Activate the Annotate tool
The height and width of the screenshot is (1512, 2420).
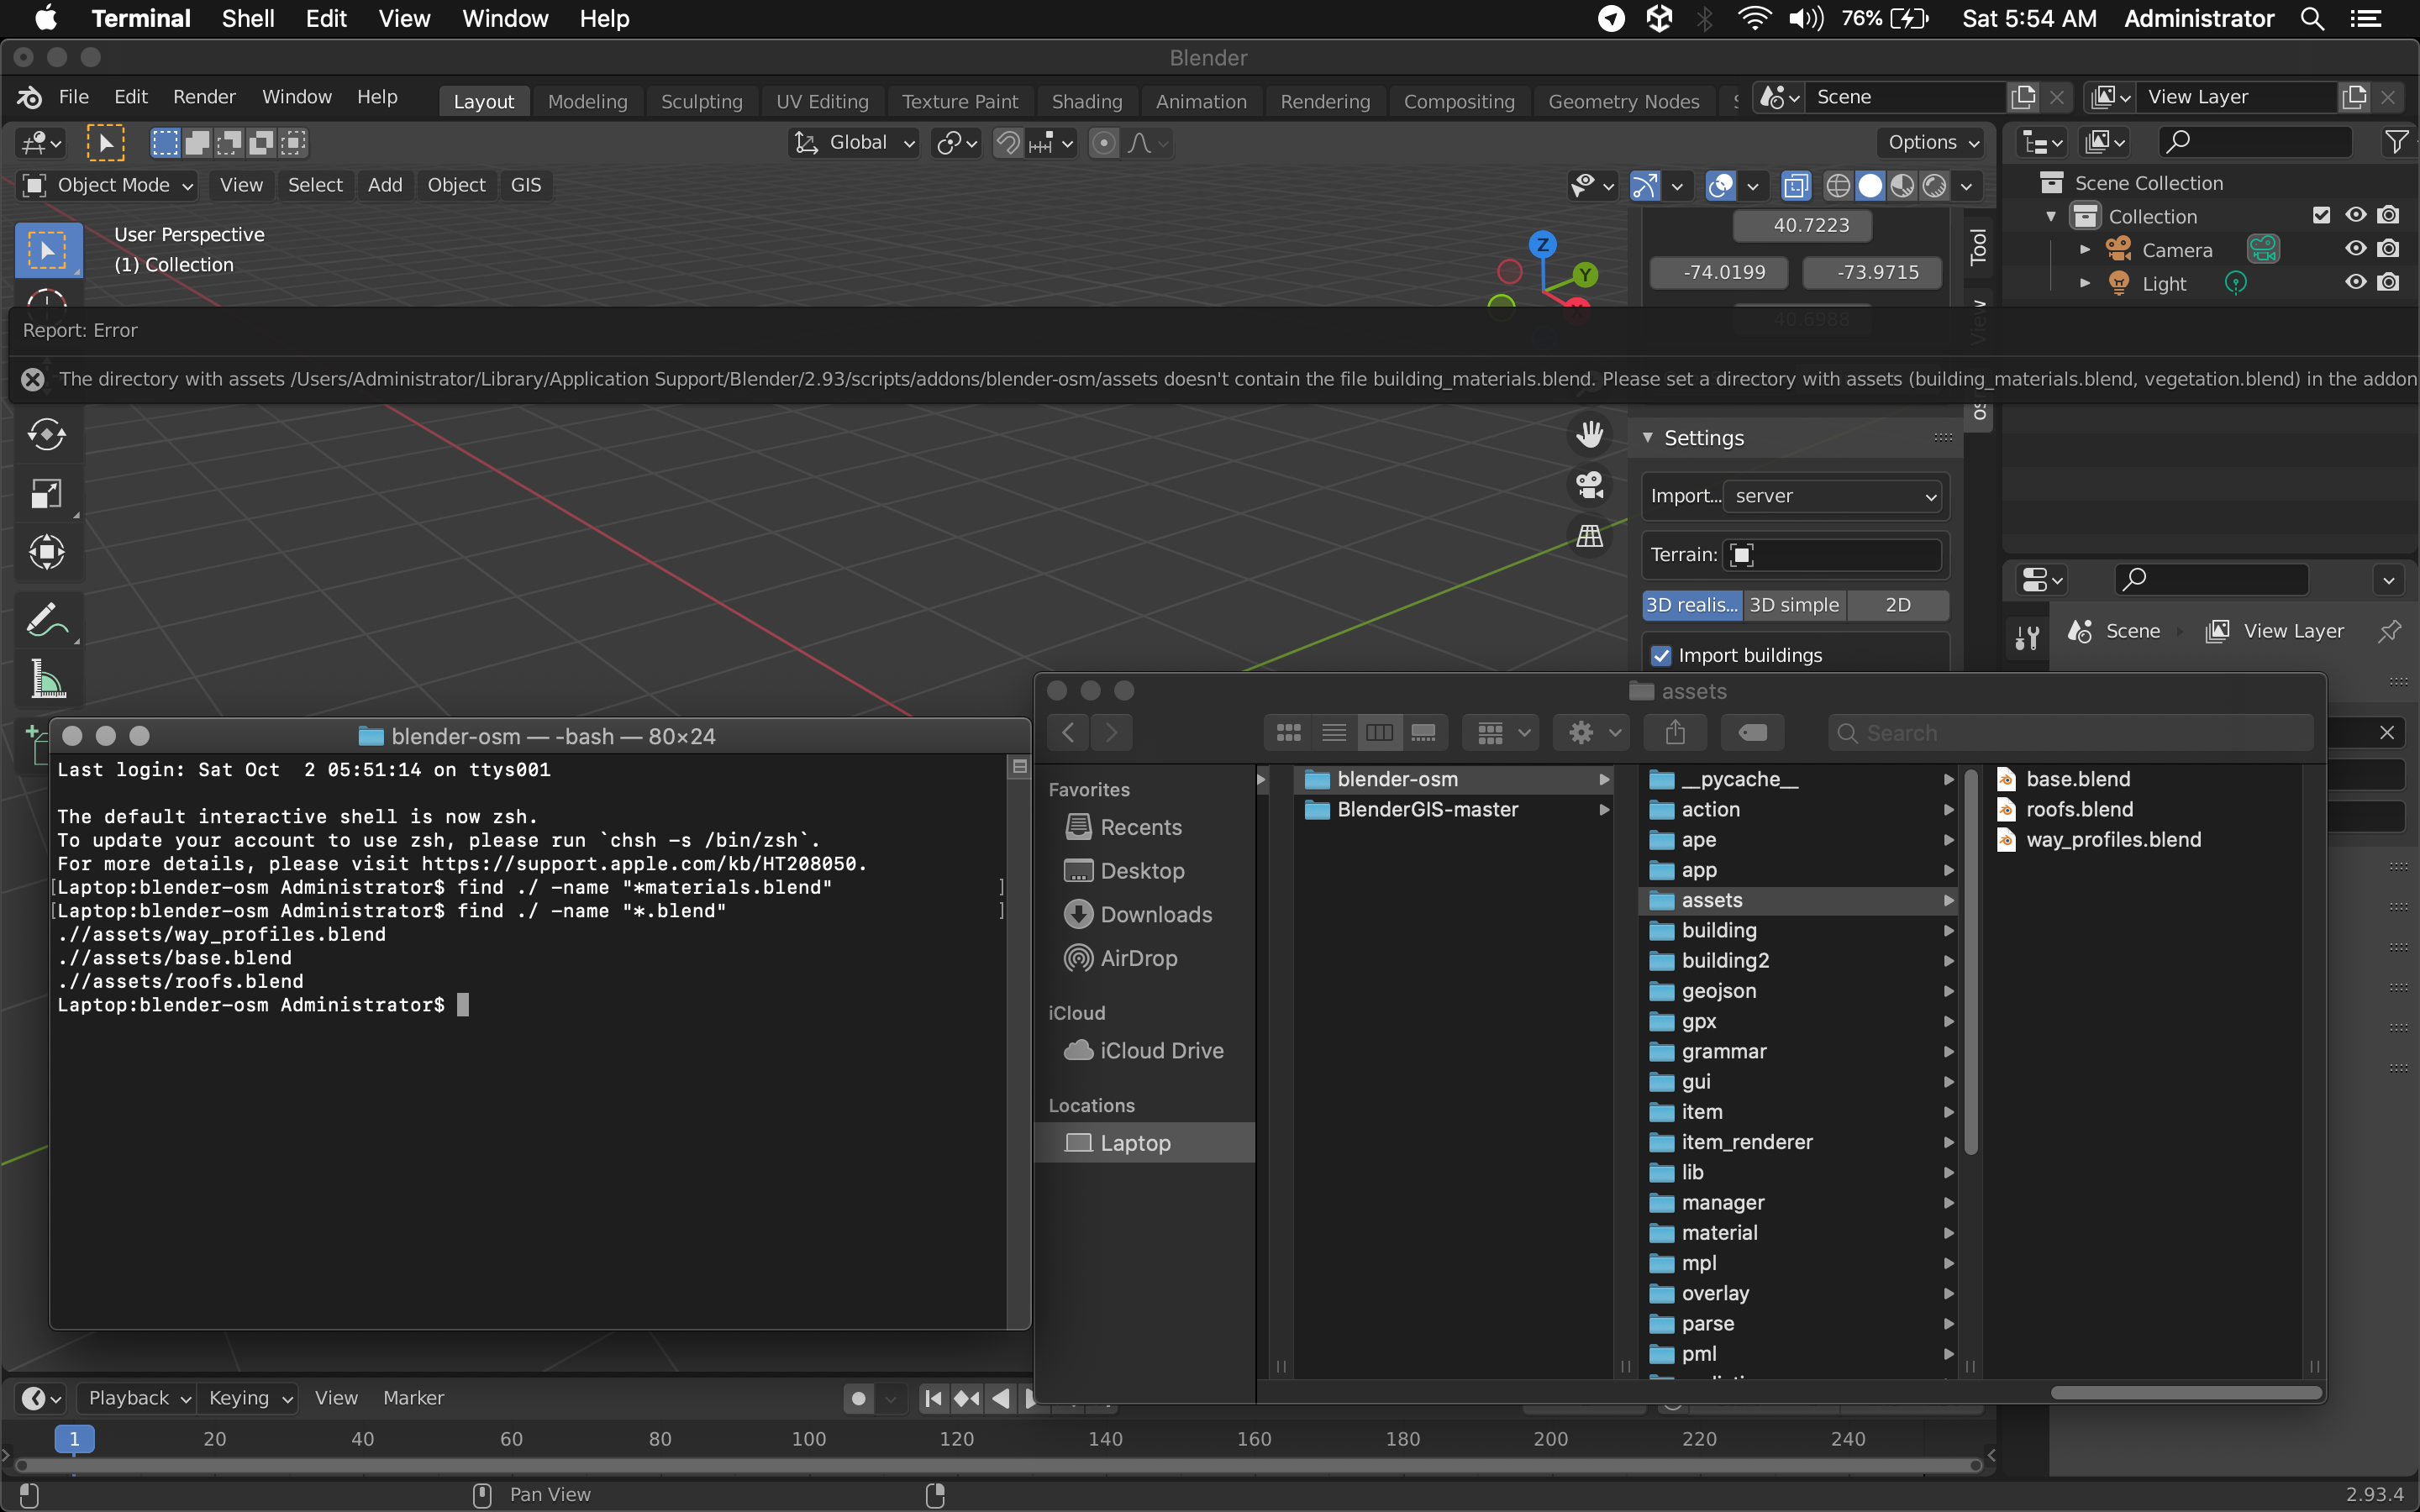coord(46,618)
